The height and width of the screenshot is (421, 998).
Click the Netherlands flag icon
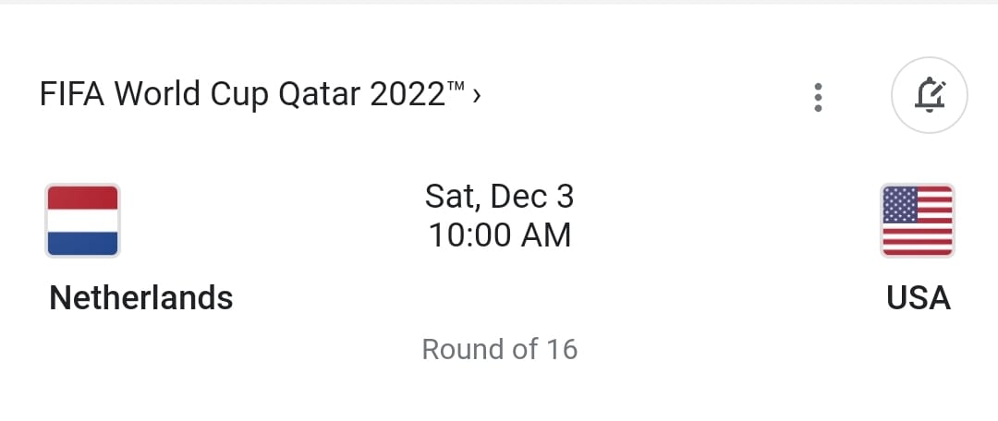tap(82, 220)
